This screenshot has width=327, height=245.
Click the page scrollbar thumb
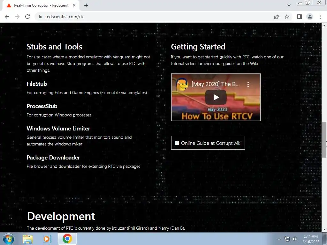pyautogui.click(x=324, y=140)
